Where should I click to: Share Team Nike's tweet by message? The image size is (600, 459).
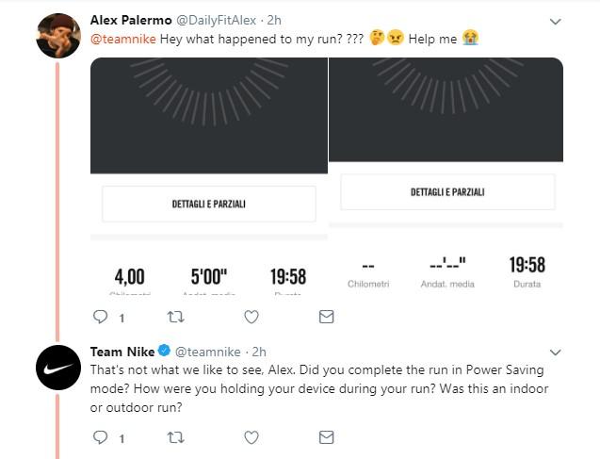click(327, 437)
